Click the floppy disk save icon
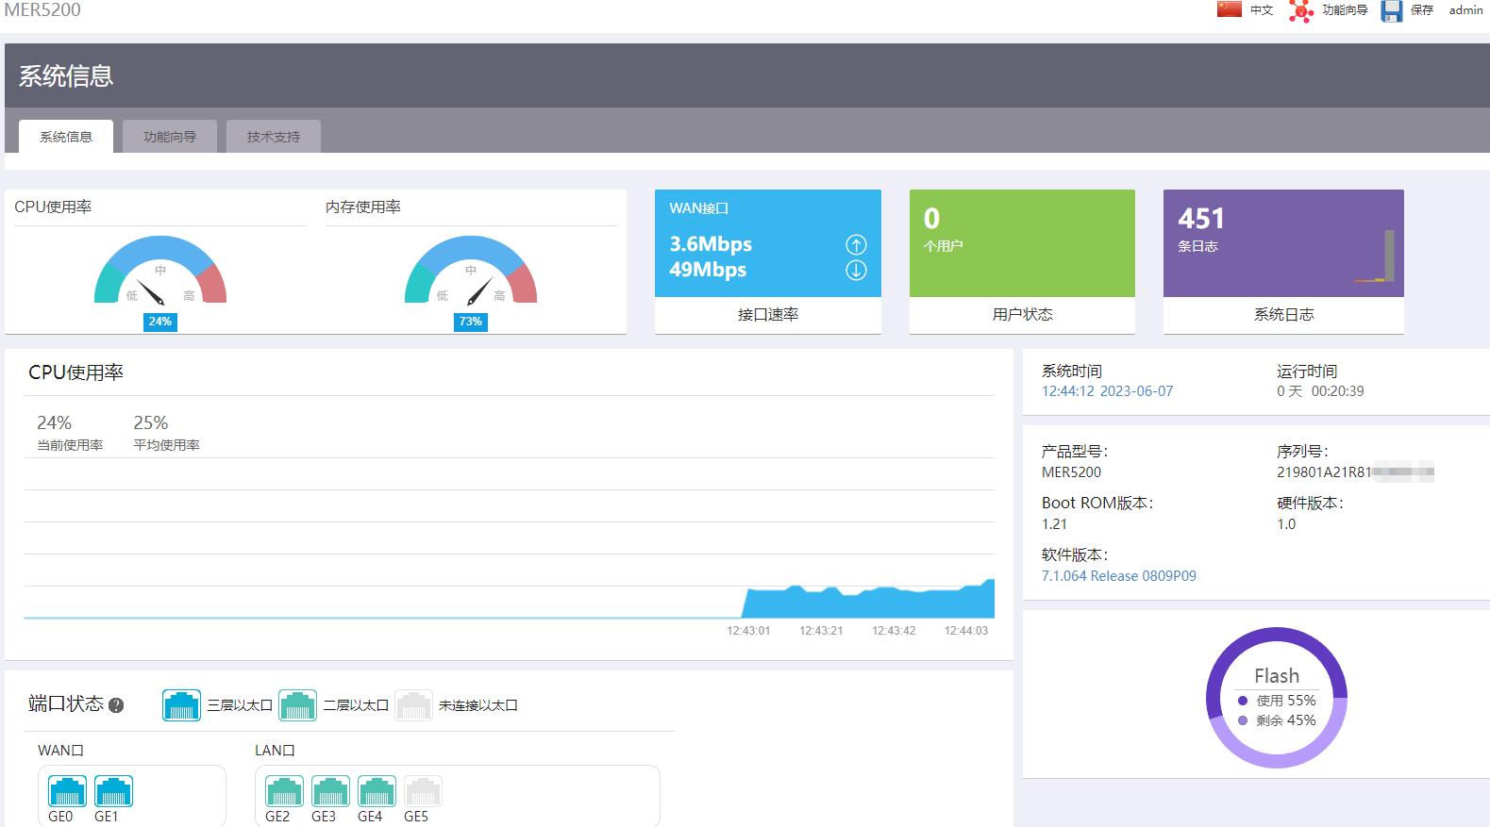The height and width of the screenshot is (827, 1490). [x=1391, y=10]
